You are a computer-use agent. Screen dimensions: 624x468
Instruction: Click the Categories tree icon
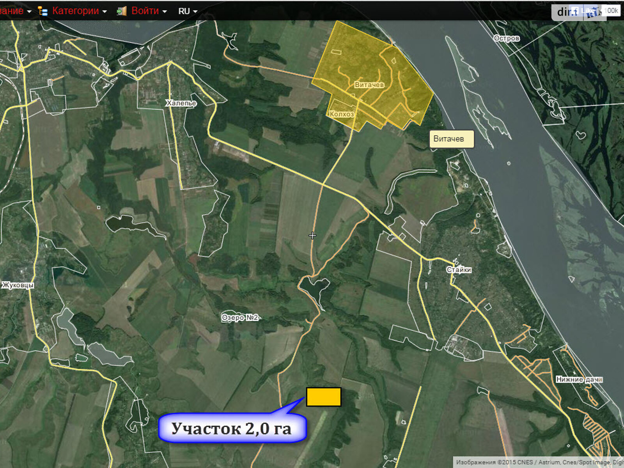[43, 11]
